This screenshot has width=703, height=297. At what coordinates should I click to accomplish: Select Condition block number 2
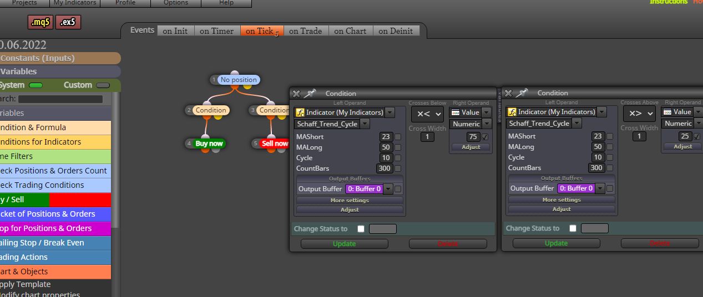211,110
